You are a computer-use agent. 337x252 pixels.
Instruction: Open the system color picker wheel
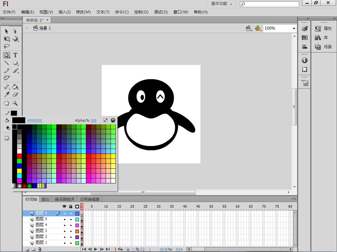(113, 120)
